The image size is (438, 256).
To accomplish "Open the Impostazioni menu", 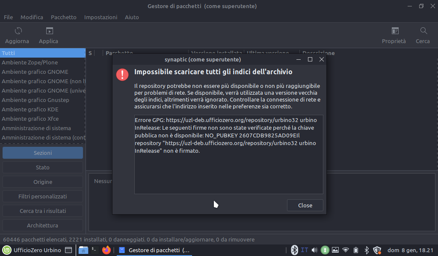I will (x=101, y=17).
